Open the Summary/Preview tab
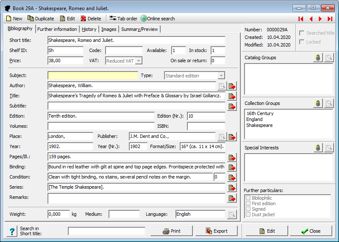 (x=139, y=29)
